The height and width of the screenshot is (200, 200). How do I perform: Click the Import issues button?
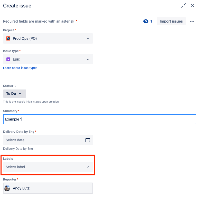coord(171,21)
